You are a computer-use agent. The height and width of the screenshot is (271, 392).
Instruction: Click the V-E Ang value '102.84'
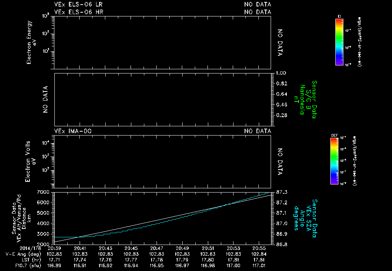[259, 254]
